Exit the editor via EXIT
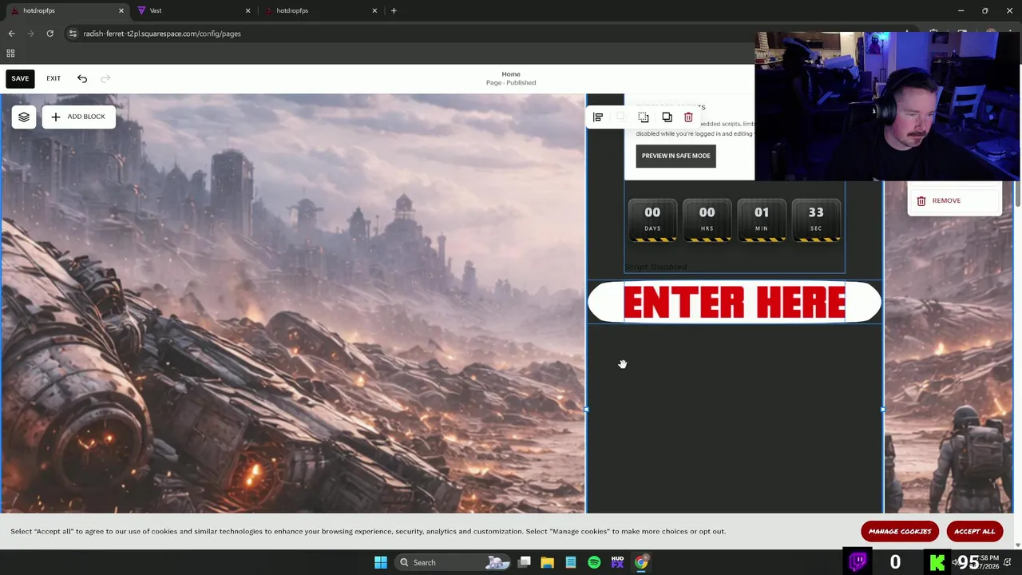The height and width of the screenshot is (575, 1022). click(53, 78)
